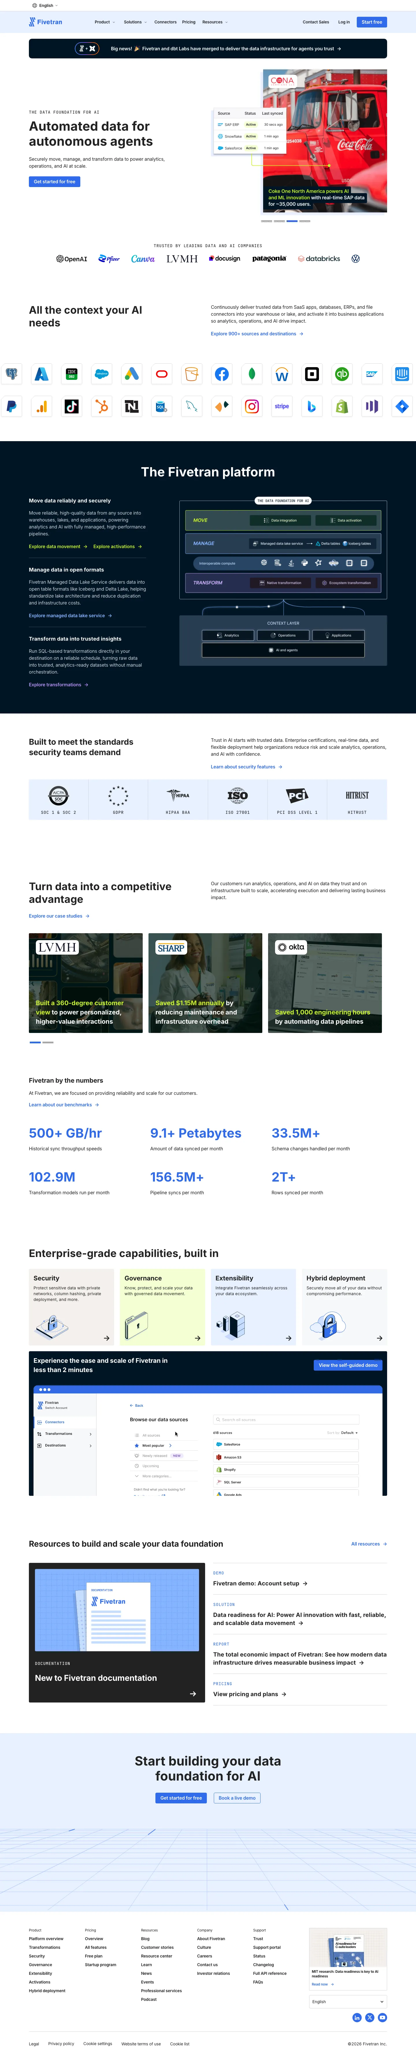Viewport: 416px width, 2063px height.
Task: Expand the Solutions menu in the header
Action: tap(135, 23)
